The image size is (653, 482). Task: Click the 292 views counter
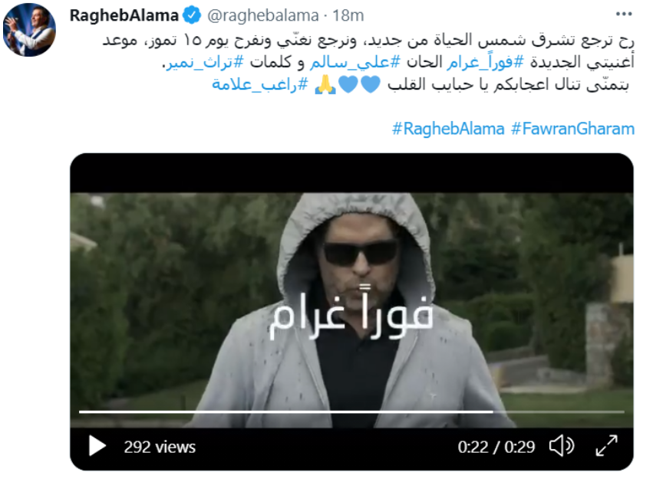160,447
